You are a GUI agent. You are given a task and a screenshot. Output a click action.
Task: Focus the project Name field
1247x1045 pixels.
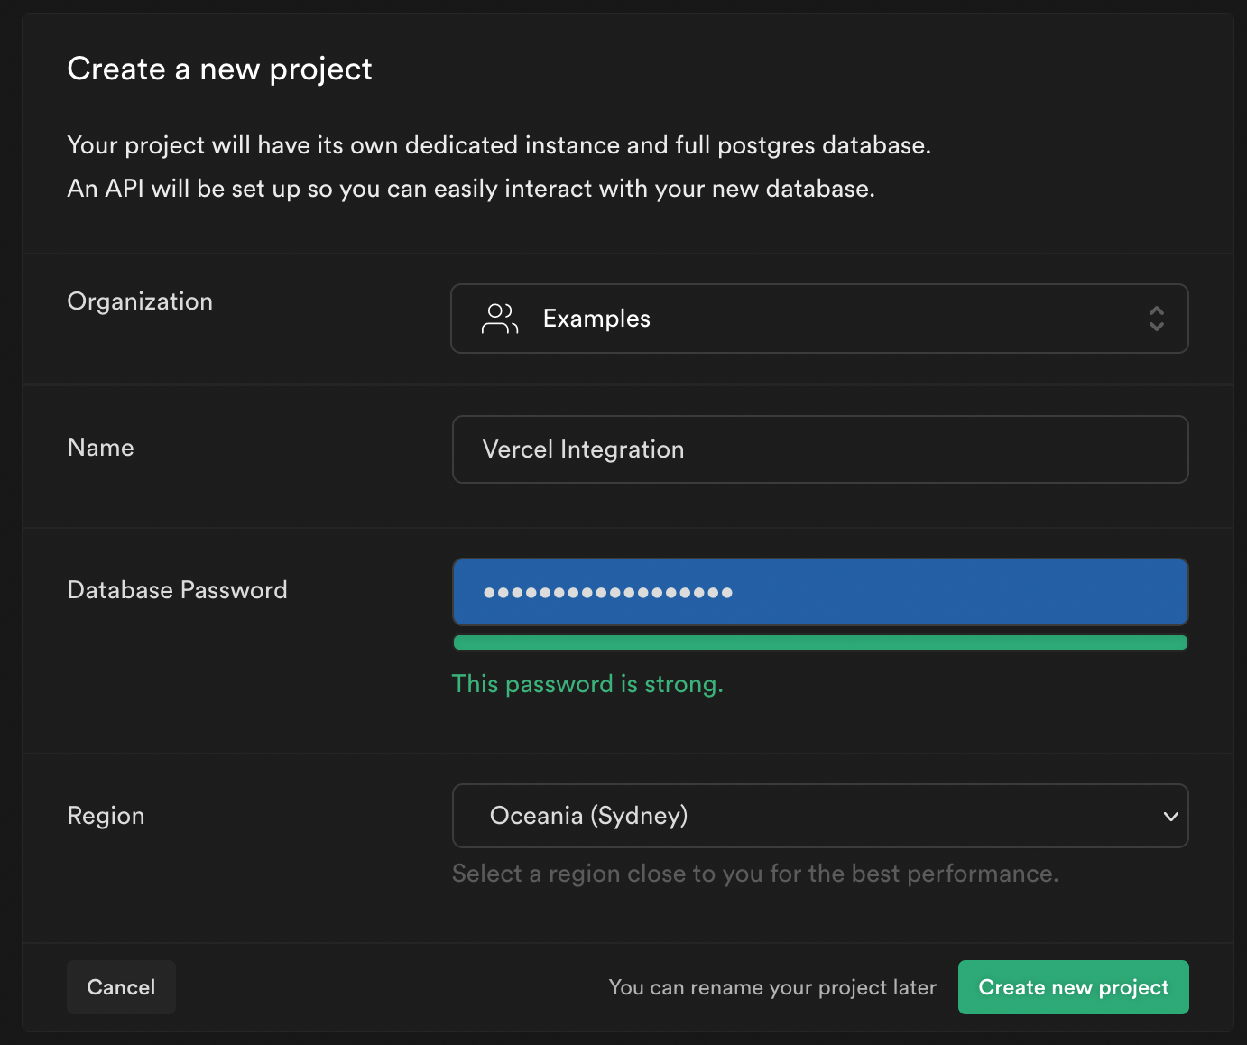click(819, 449)
